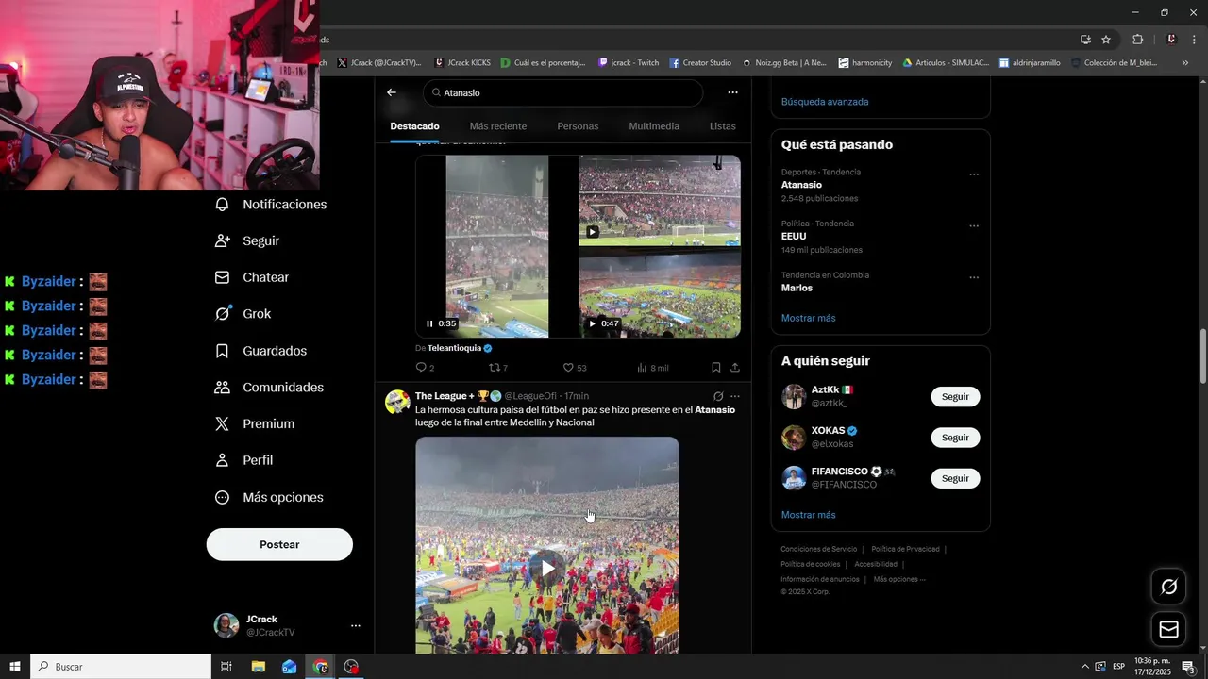1208x679 pixels.
Task: Bookmark the Teleantioquia post
Action: (715, 368)
